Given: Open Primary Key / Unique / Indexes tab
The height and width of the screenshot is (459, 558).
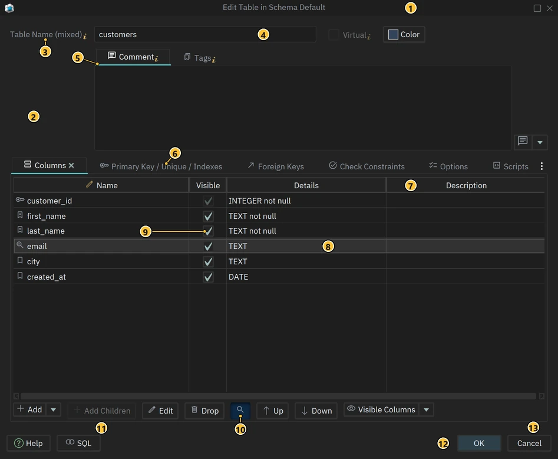Looking at the screenshot, I should coord(161,166).
